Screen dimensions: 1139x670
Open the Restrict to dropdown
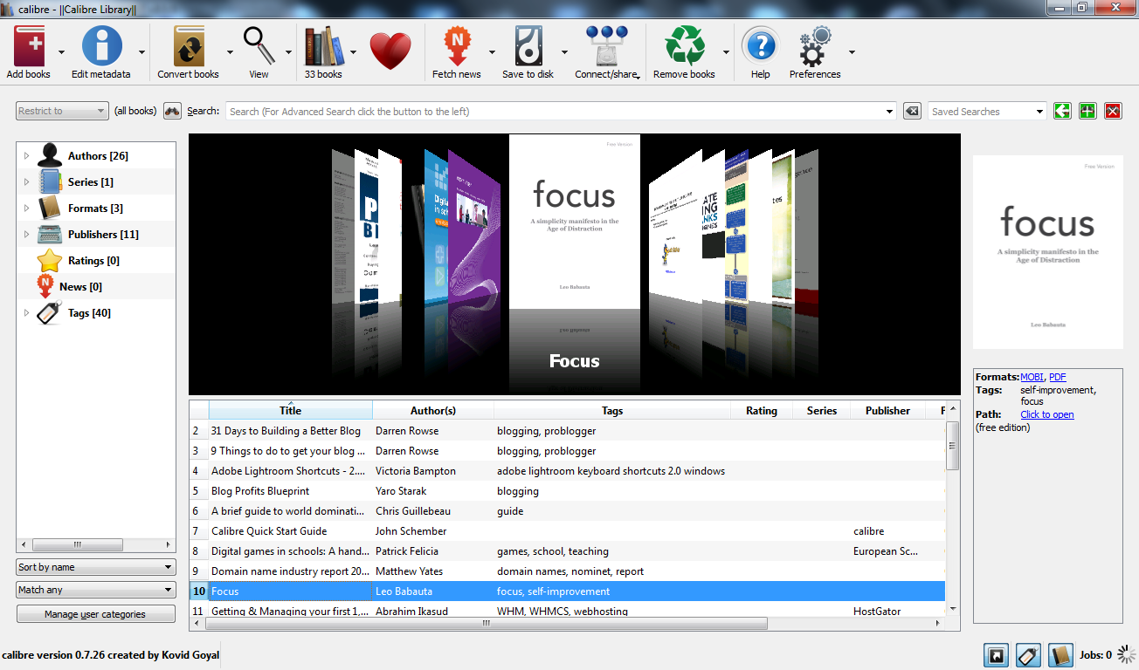[x=61, y=111]
